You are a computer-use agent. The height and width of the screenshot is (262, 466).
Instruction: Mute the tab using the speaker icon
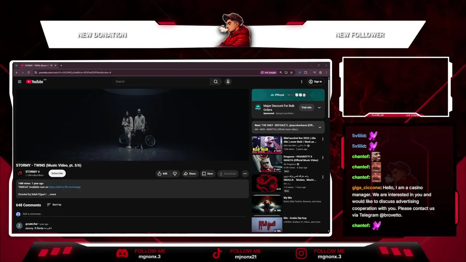[x=51, y=65]
